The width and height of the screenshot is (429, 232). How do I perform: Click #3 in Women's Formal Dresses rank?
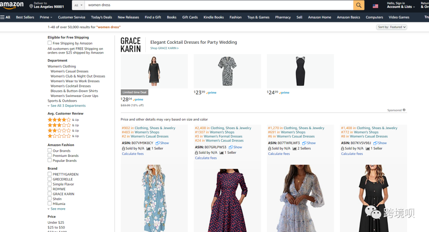point(218,136)
